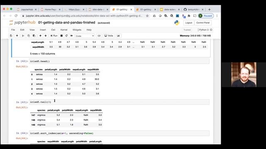Switch to the data-science browser tab
The image size is (266, 149).
(170, 10)
